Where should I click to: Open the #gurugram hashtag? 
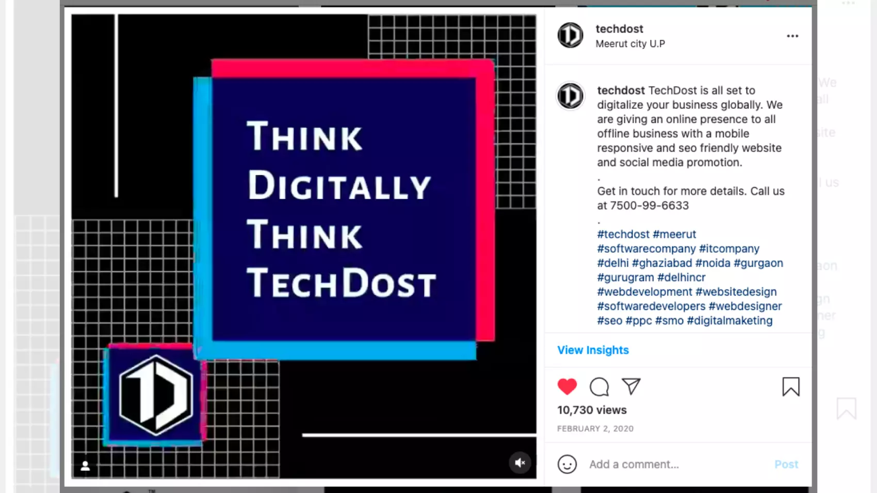[x=625, y=277]
